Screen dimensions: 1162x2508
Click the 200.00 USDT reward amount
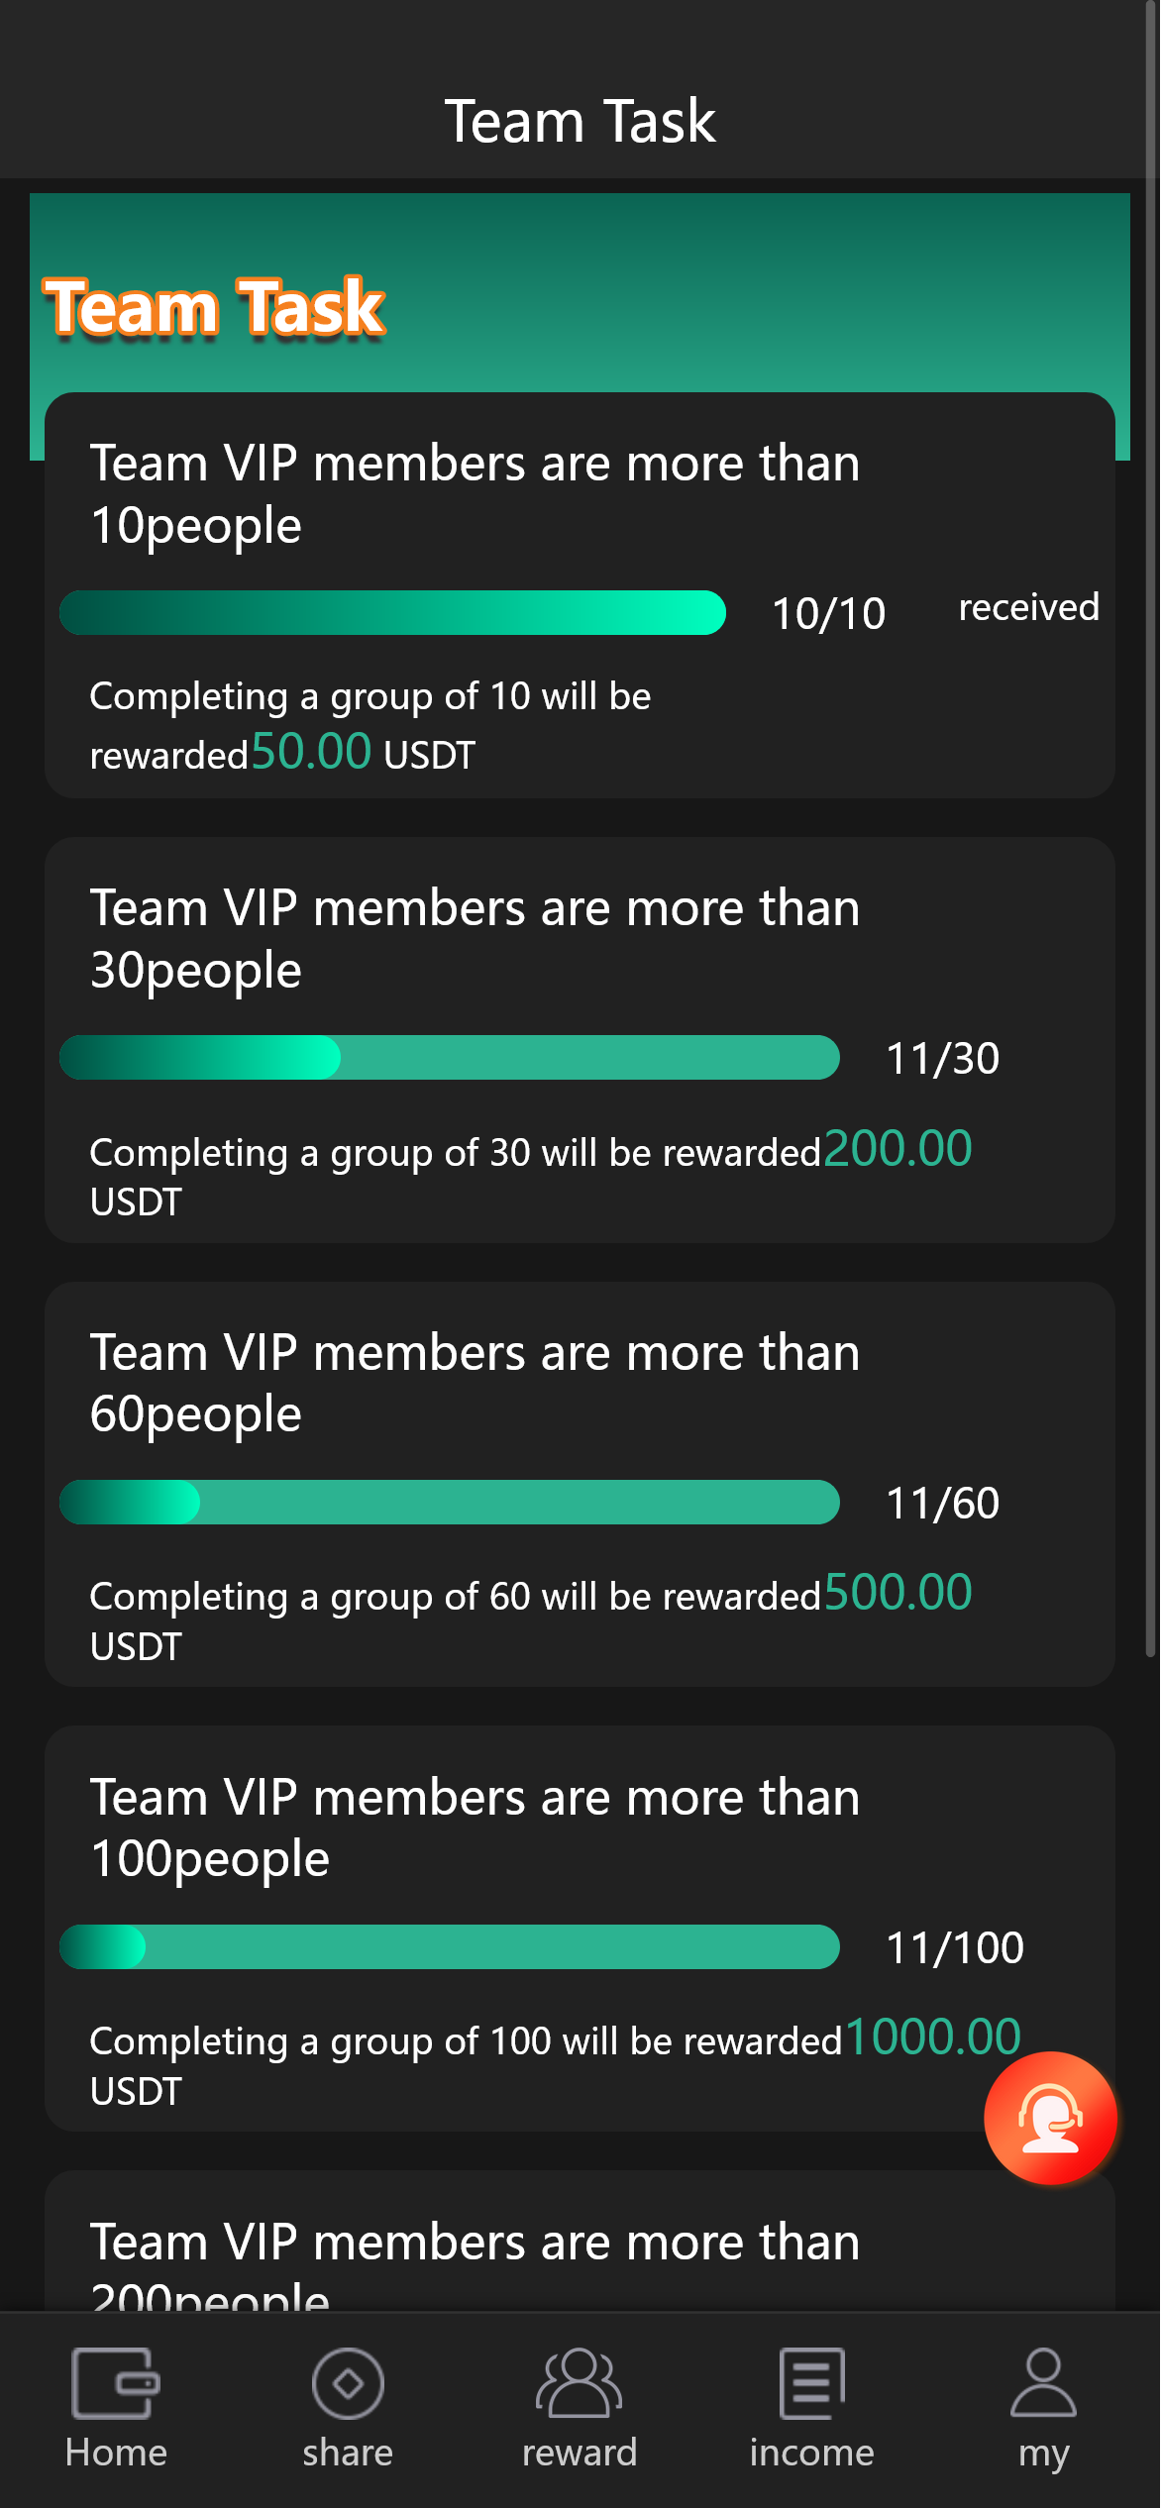(x=898, y=1149)
